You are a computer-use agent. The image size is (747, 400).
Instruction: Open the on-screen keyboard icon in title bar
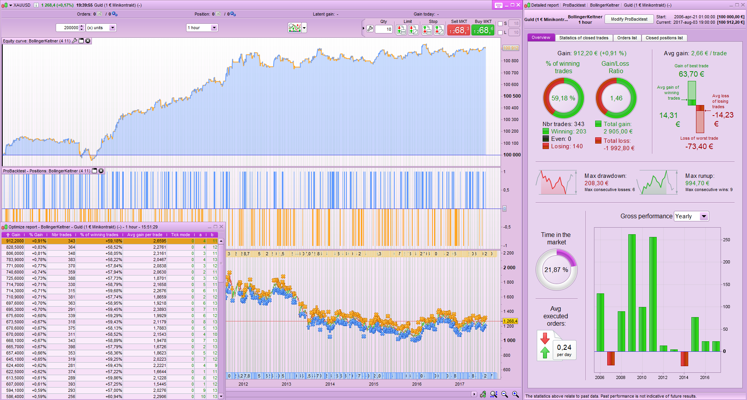pyautogui.click(x=498, y=5)
